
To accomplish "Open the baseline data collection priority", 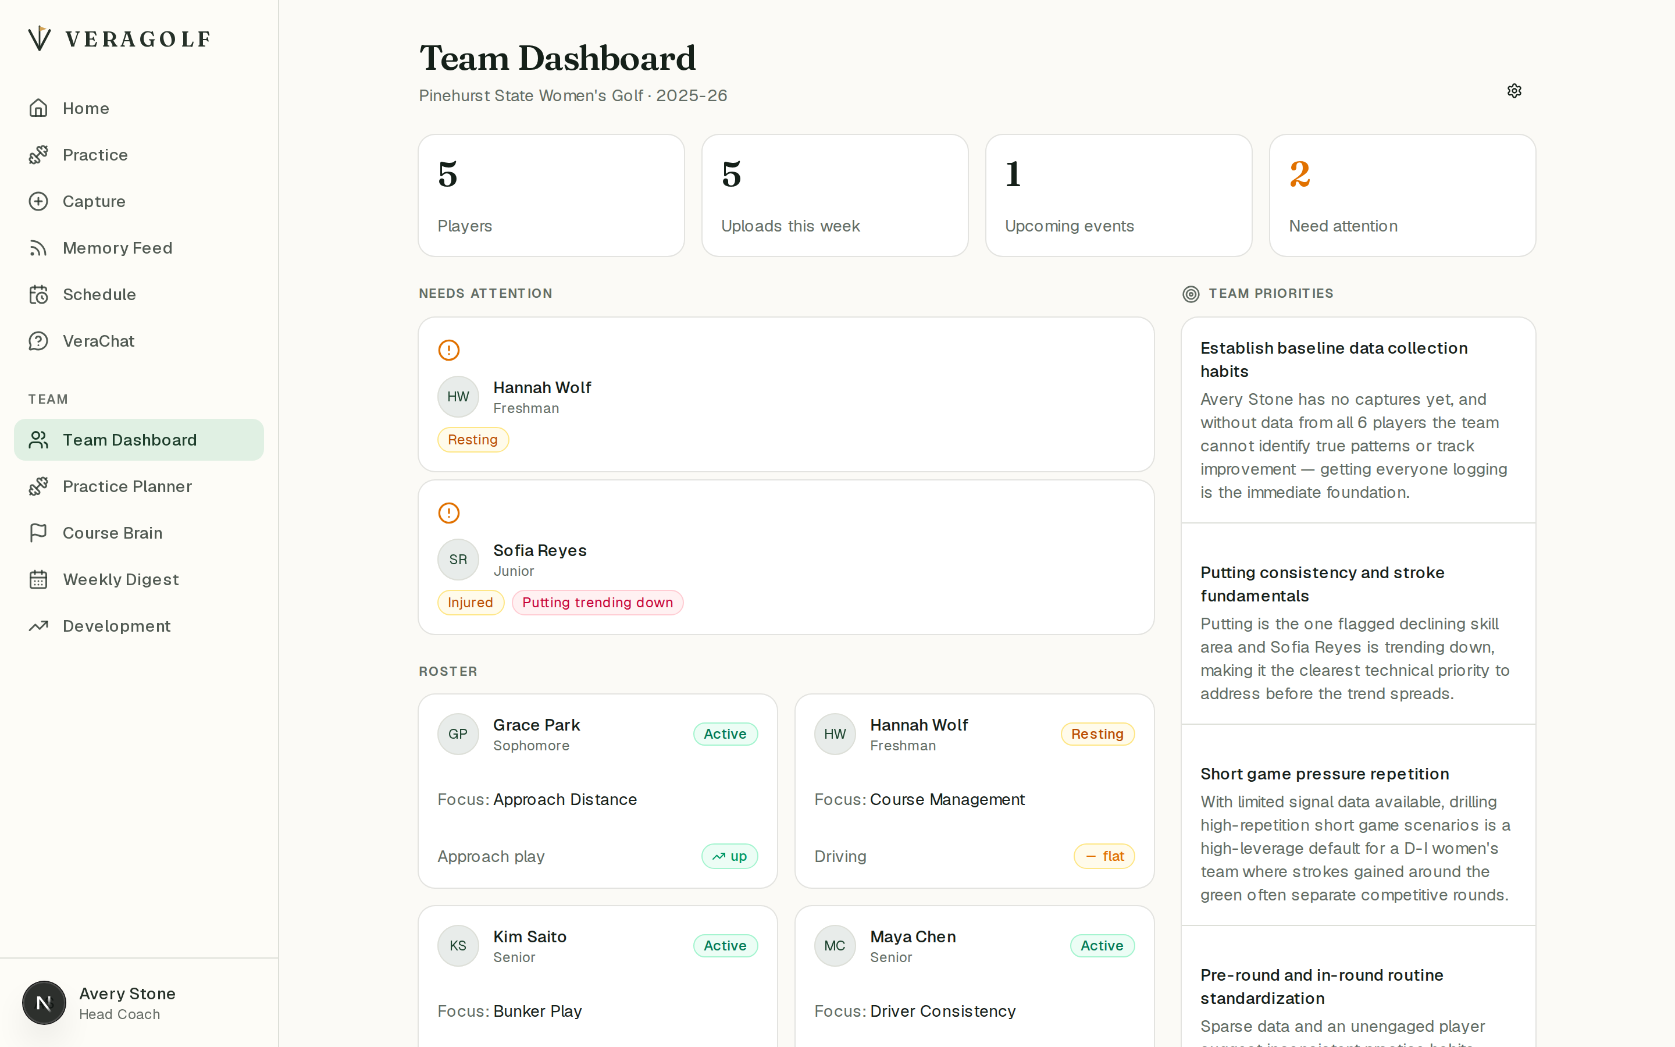I will pos(1358,421).
